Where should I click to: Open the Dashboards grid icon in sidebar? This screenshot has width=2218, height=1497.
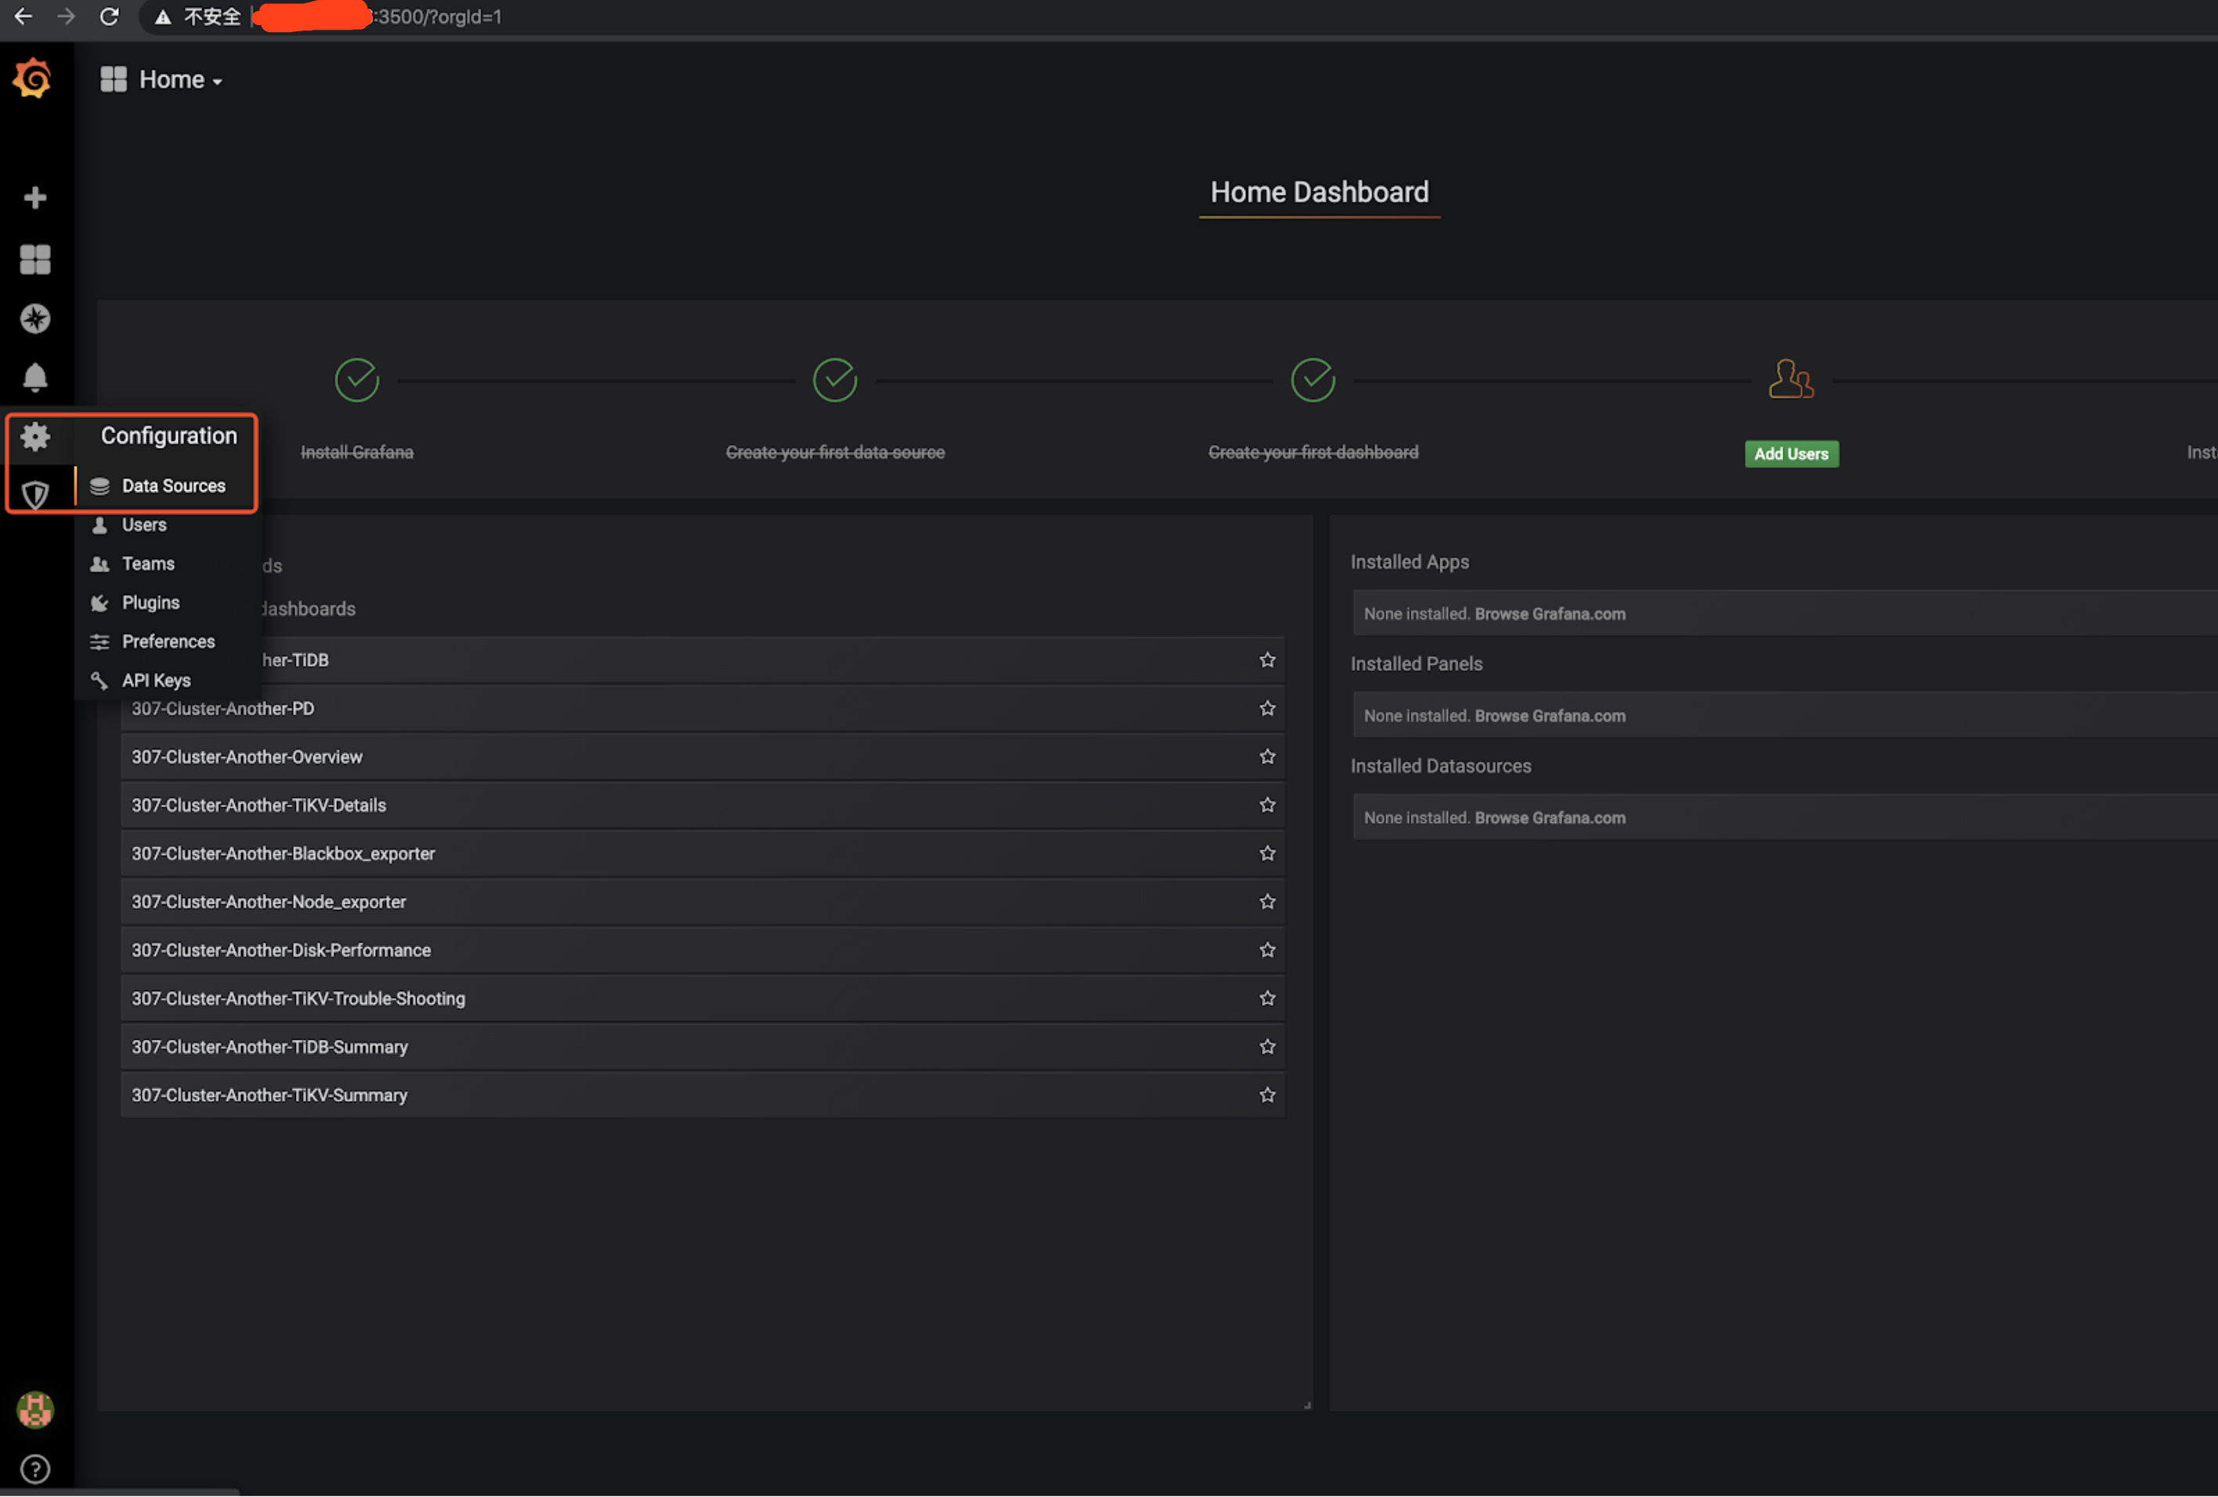[x=35, y=258]
